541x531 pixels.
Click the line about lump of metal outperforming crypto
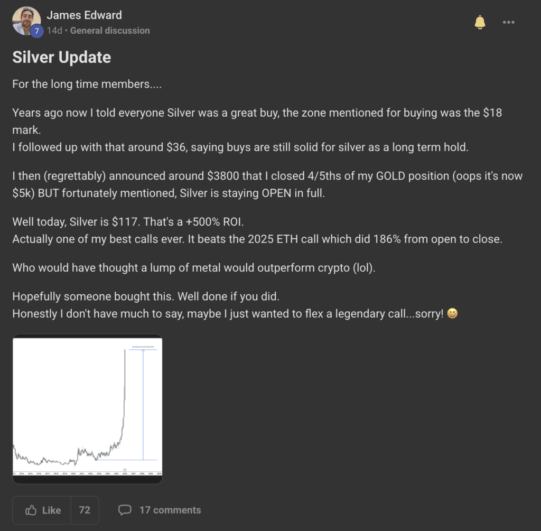pos(193,267)
